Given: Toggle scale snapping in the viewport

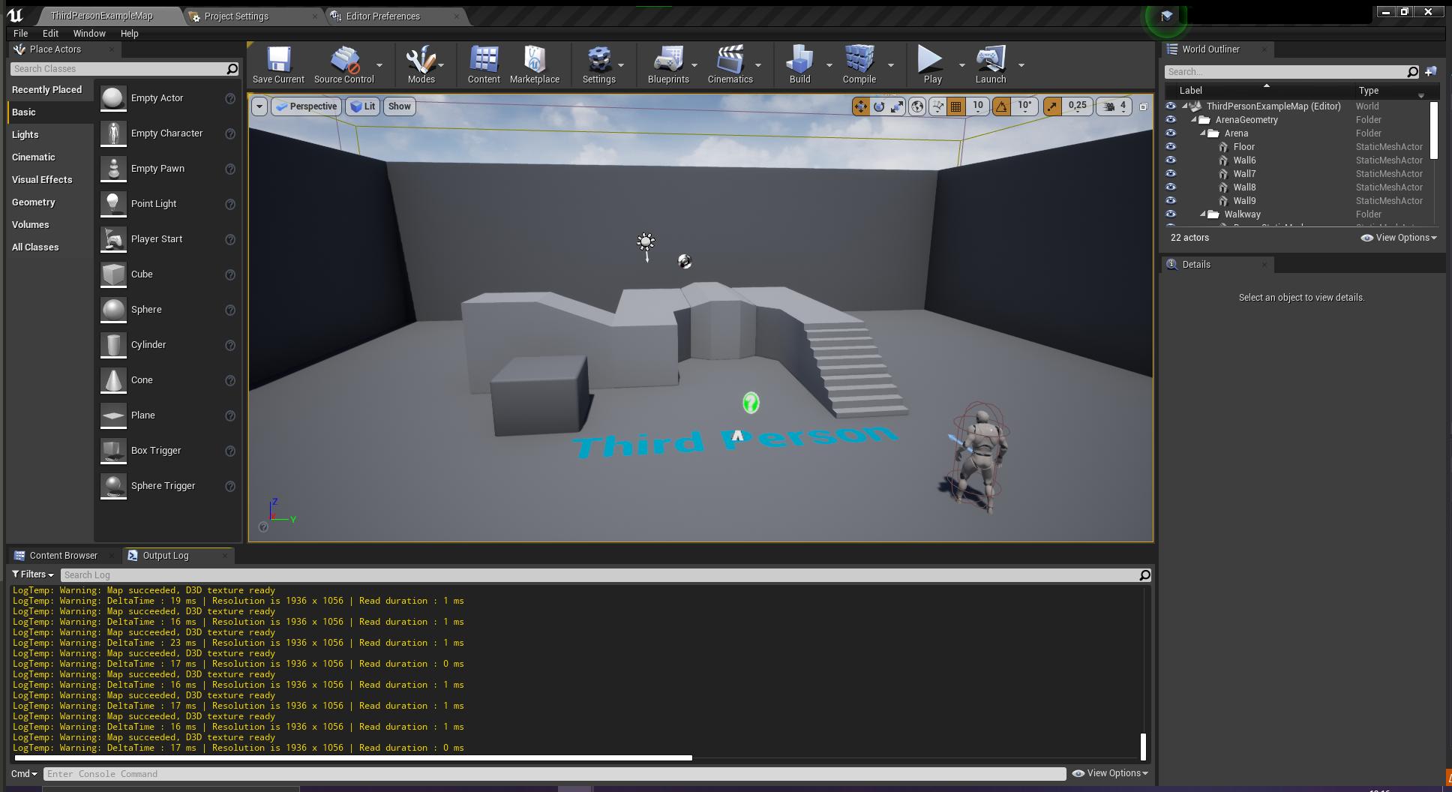Looking at the screenshot, I should pos(1052,106).
